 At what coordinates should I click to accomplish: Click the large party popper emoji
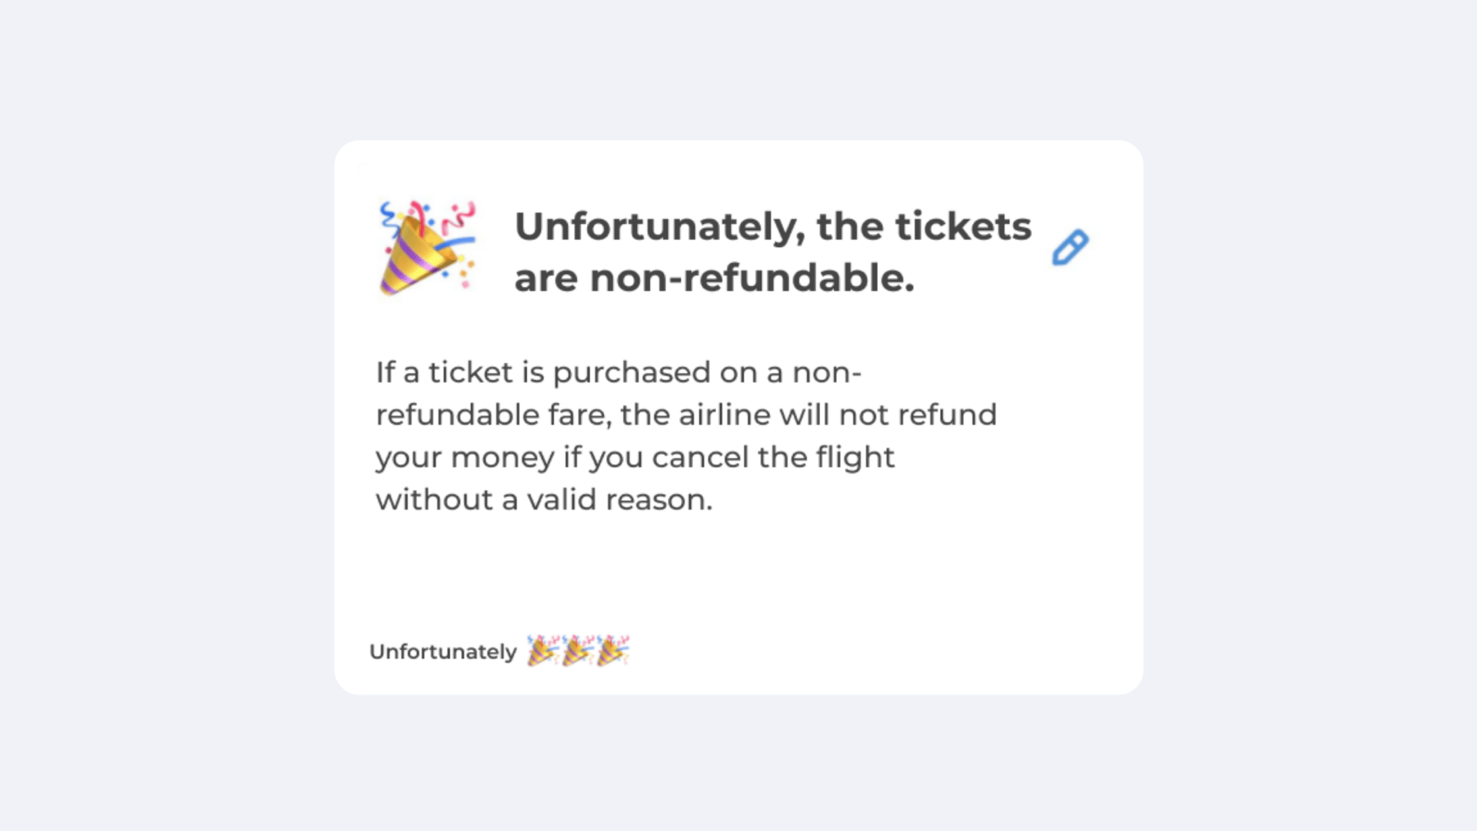pyautogui.click(x=427, y=248)
